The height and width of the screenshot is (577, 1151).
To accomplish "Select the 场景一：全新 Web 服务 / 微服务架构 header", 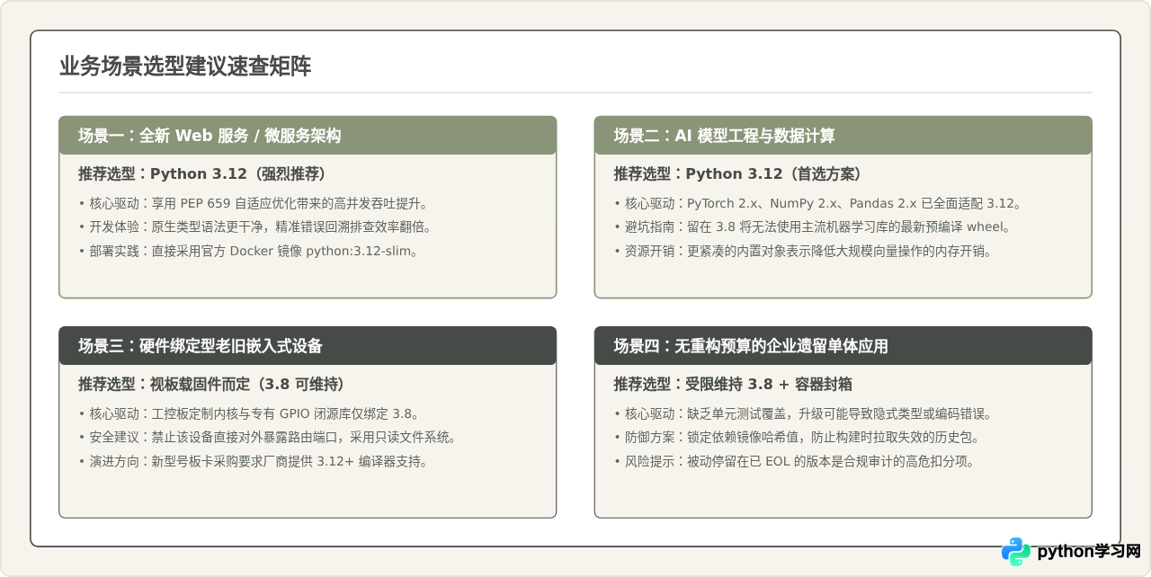I will (308, 136).
